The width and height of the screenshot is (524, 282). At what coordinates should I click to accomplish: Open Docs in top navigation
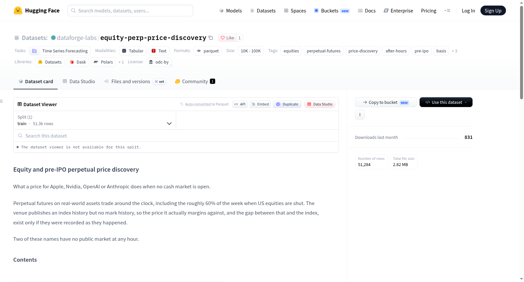click(x=367, y=10)
